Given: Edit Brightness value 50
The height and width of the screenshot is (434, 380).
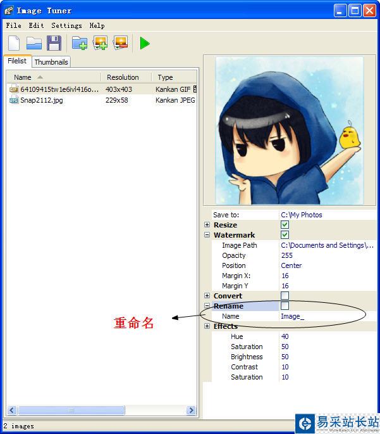Looking at the screenshot, I should pyautogui.click(x=328, y=357).
